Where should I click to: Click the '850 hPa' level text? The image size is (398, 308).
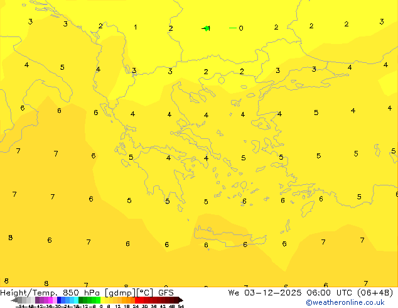(81, 293)
